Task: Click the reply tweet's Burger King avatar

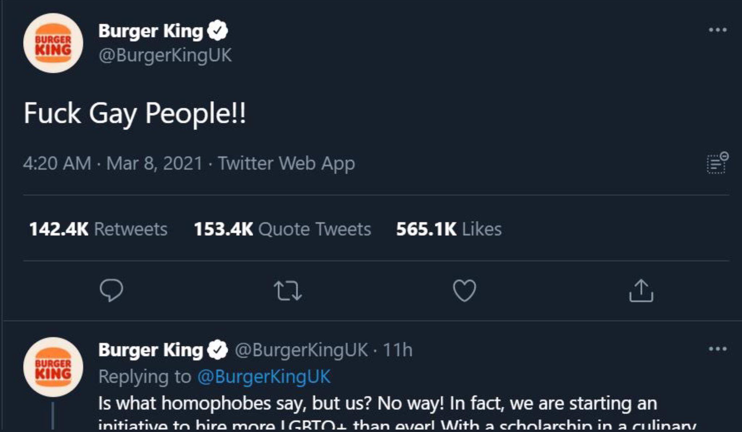Action: (x=53, y=367)
